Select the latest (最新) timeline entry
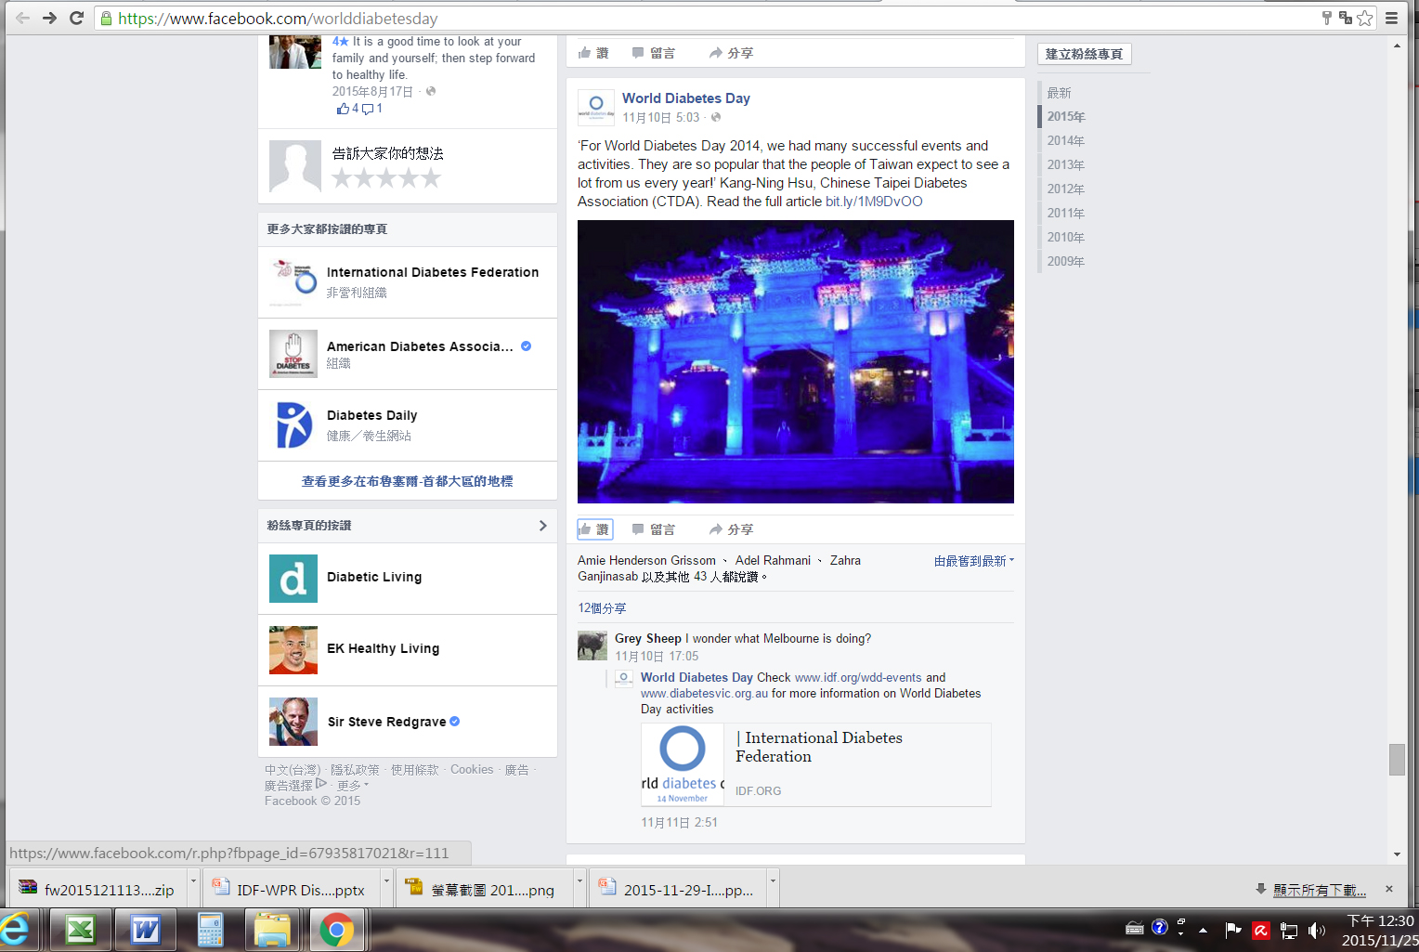The image size is (1419, 952). click(1060, 93)
